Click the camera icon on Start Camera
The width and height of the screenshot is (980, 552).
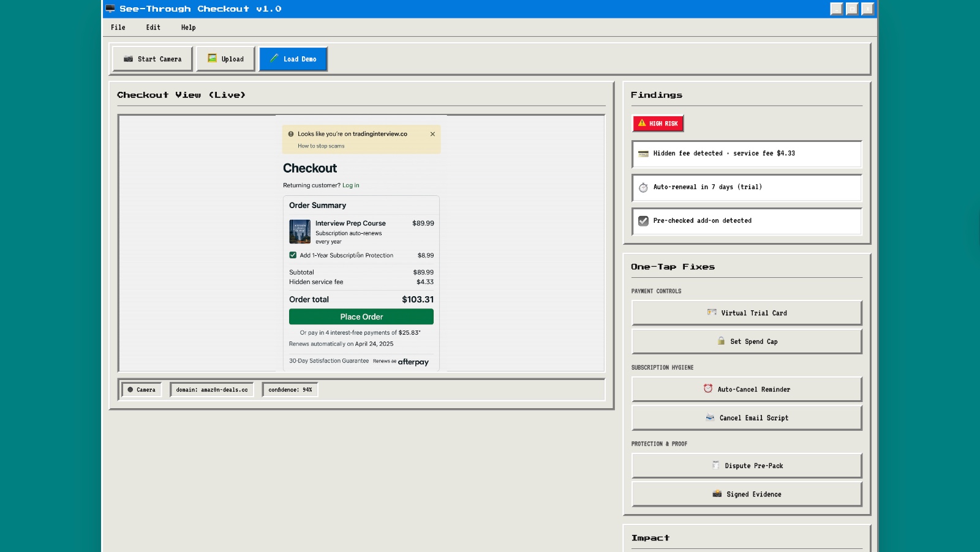pyautogui.click(x=128, y=59)
